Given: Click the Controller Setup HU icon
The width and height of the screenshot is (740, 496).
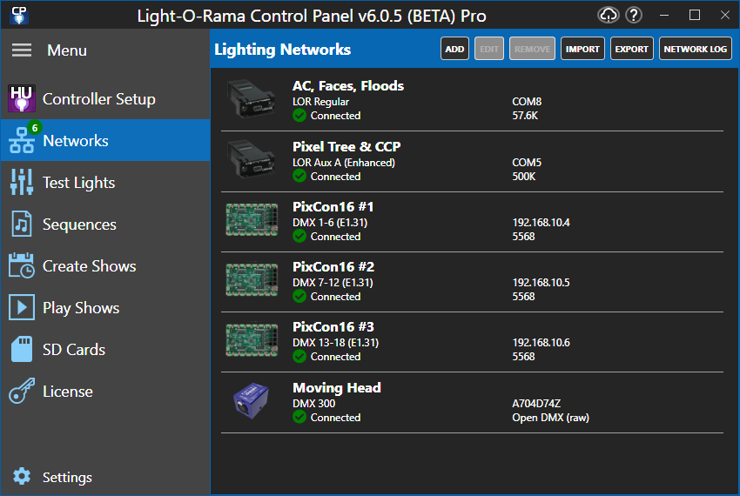Looking at the screenshot, I should 22,98.
